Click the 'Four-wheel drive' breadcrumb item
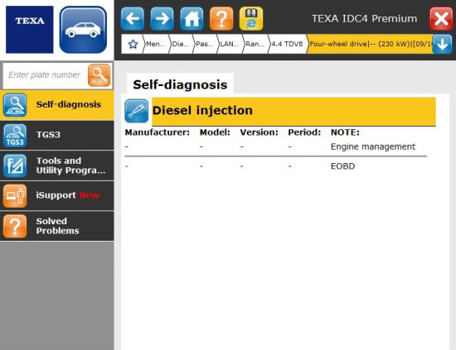This screenshot has height=350, width=456. (370, 44)
